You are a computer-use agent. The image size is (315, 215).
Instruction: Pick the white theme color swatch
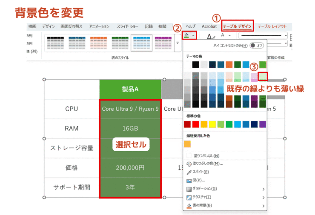(x=187, y=65)
